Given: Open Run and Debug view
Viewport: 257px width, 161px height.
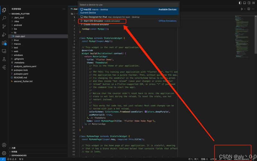Looking at the screenshot, I should 4,35.
